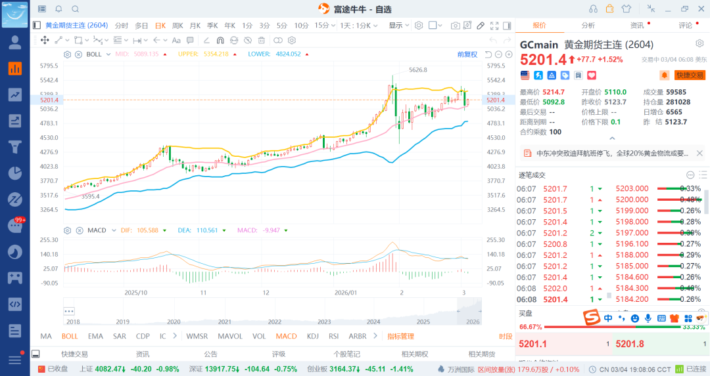Take a chart screenshot with camera icon
The width and height of the screenshot is (710, 376).
click(456, 26)
